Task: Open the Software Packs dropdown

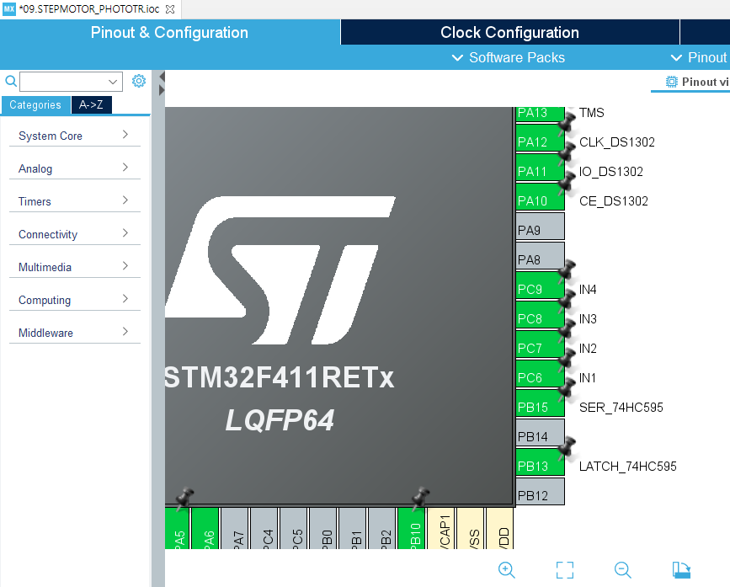Action: (x=509, y=57)
